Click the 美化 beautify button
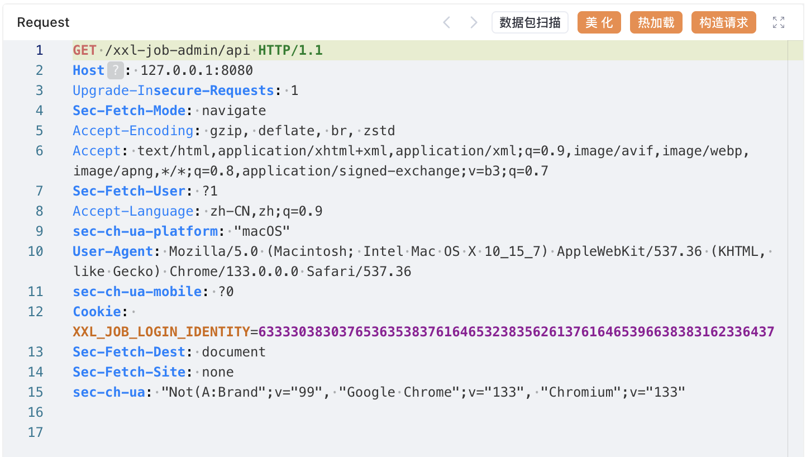The image size is (811, 457). click(599, 22)
